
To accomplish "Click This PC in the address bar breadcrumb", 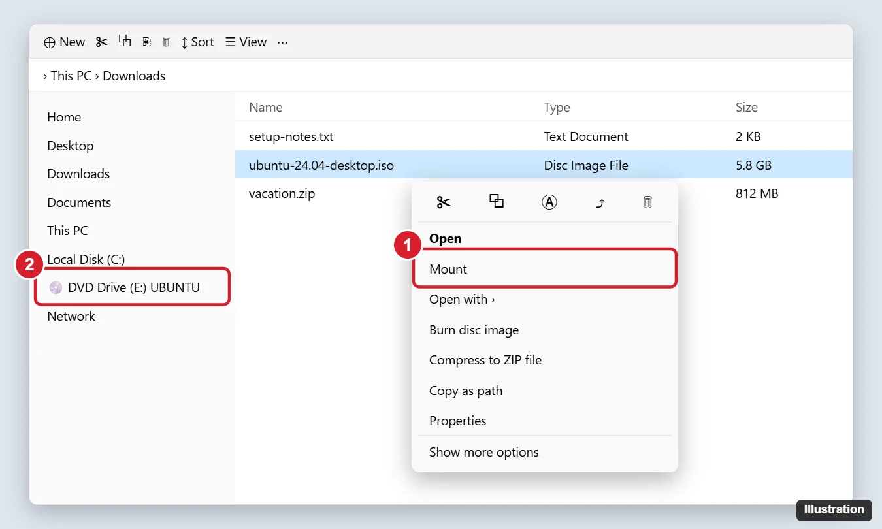I will pos(71,76).
